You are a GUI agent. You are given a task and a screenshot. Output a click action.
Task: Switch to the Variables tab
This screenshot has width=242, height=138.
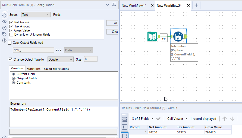click(17, 68)
